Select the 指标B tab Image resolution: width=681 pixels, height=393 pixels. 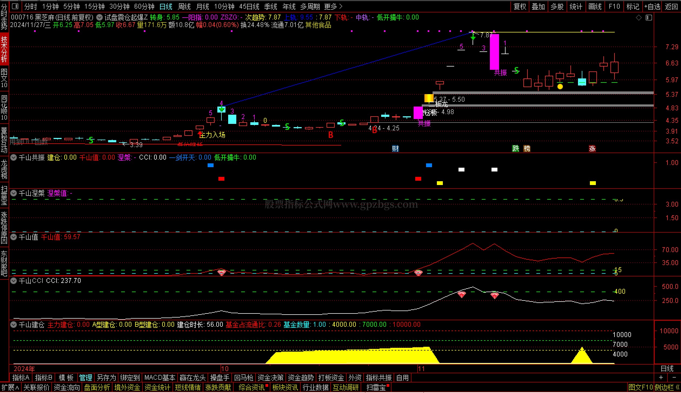pos(44,378)
